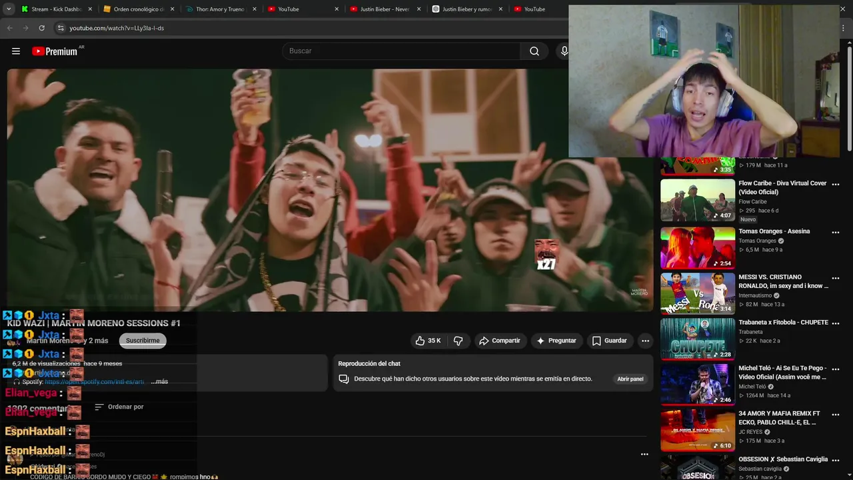Open options for Tomas Oranges Asesina video
The image size is (853, 480).
point(836,232)
